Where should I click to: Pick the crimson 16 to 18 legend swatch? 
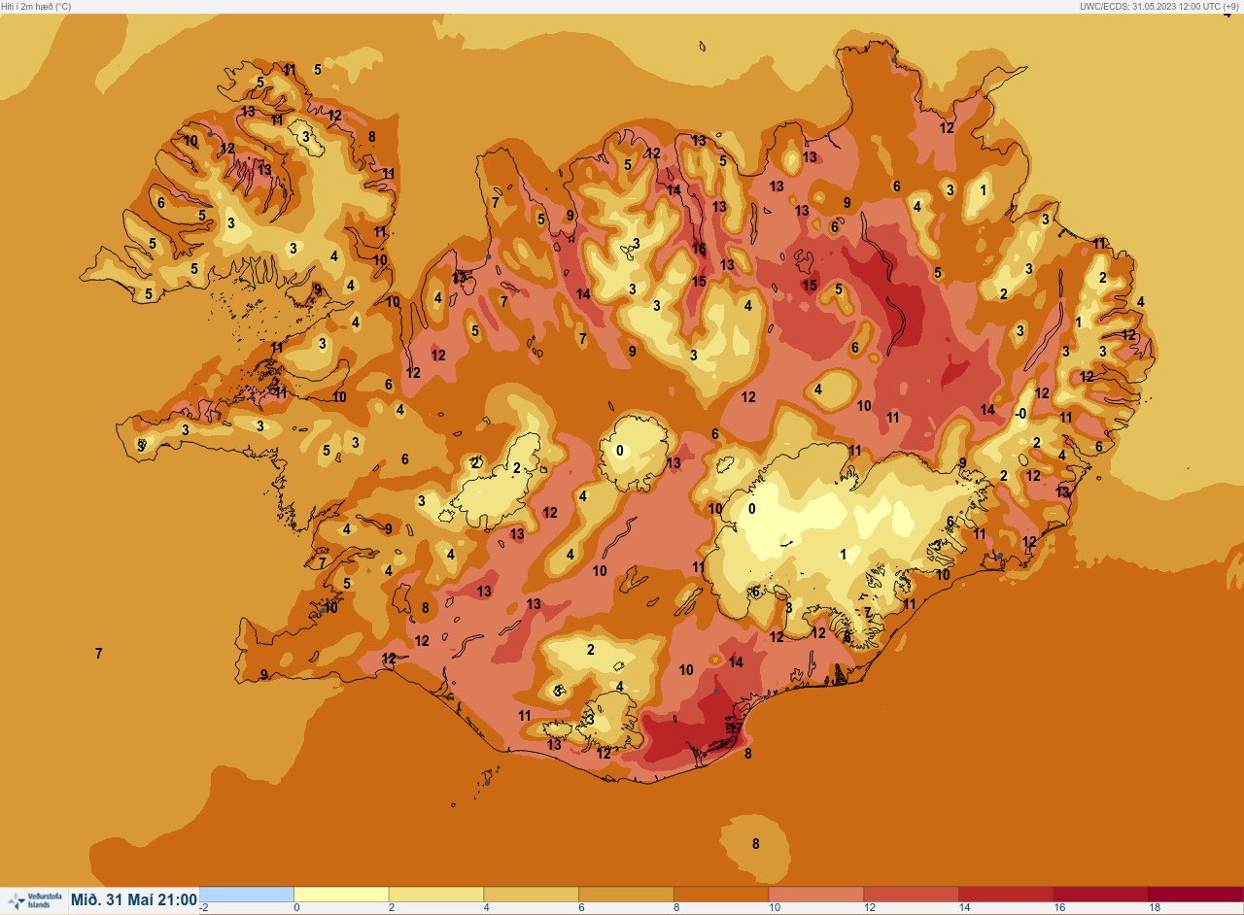point(1101,894)
